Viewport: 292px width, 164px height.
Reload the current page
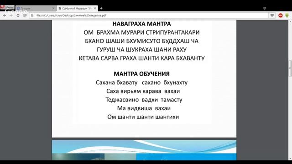coord(18,15)
